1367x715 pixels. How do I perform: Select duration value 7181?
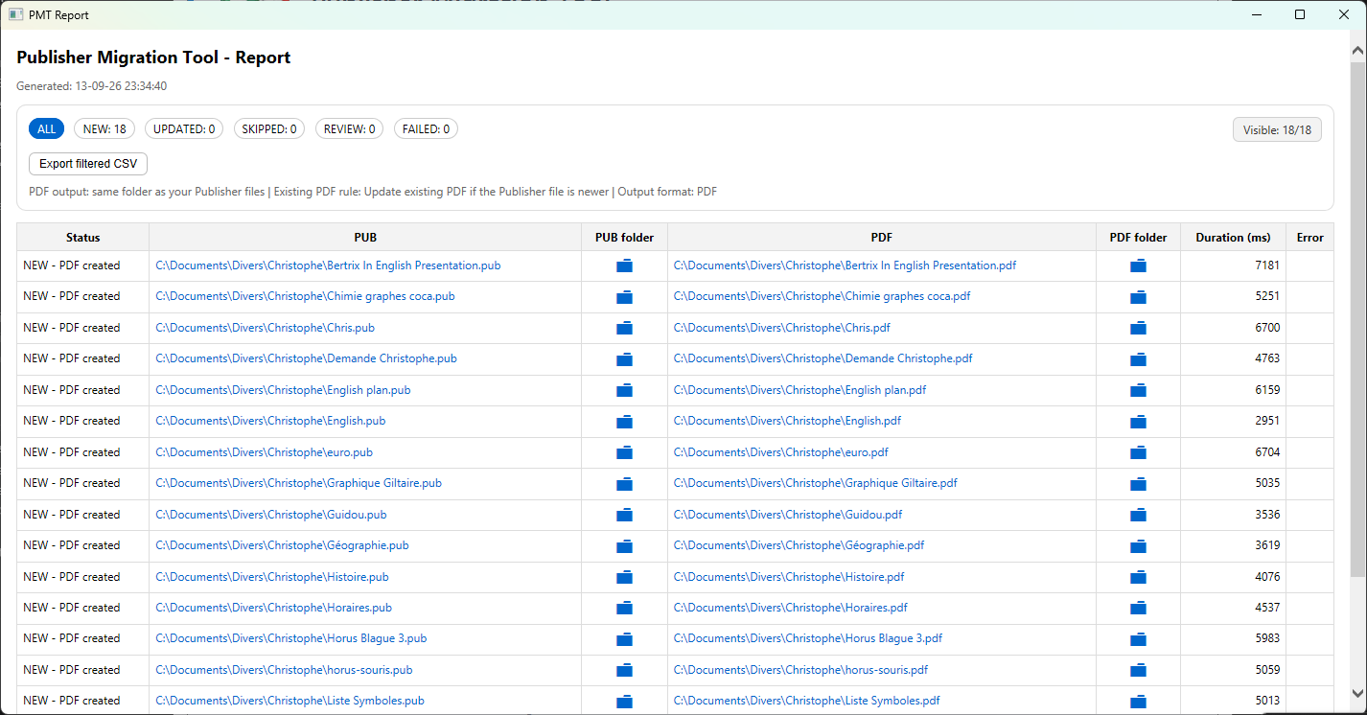(x=1267, y=265)
